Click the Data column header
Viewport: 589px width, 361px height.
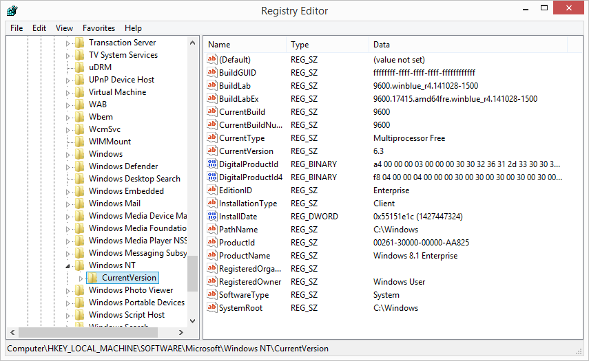point(468,44)
